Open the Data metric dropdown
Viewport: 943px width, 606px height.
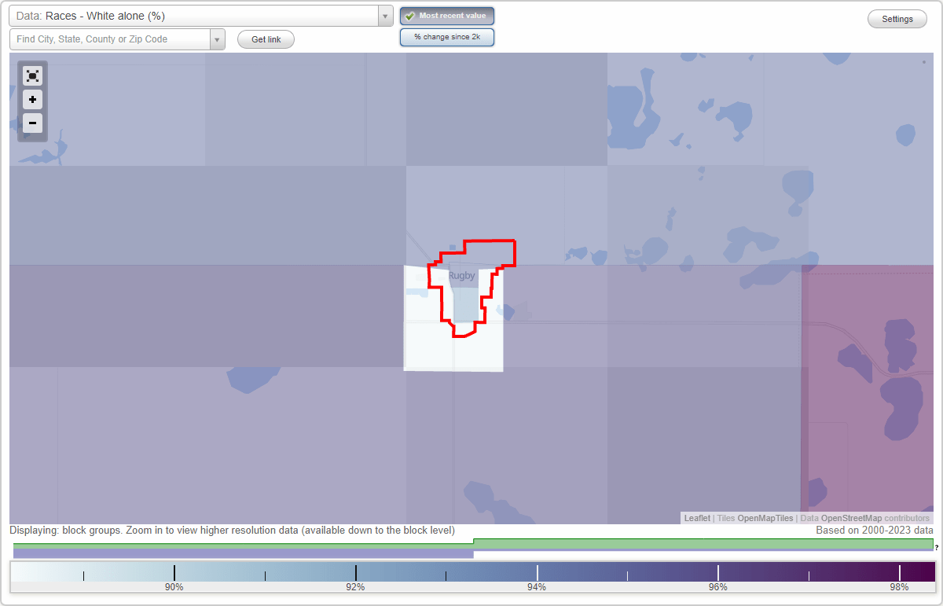pyautogui.click(x=384, y=15)
